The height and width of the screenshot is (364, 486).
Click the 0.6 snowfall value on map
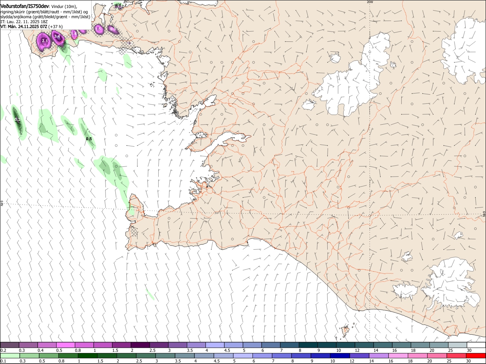[112, 29]
